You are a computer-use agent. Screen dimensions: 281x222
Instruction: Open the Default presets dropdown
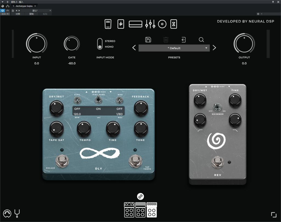(x=174, y=48)
